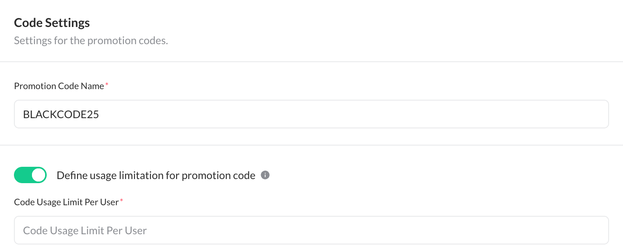Click the 'Promotion Code Name' field label
The width and height of the screenshot is (623, 251).
(x=59, y=86)
